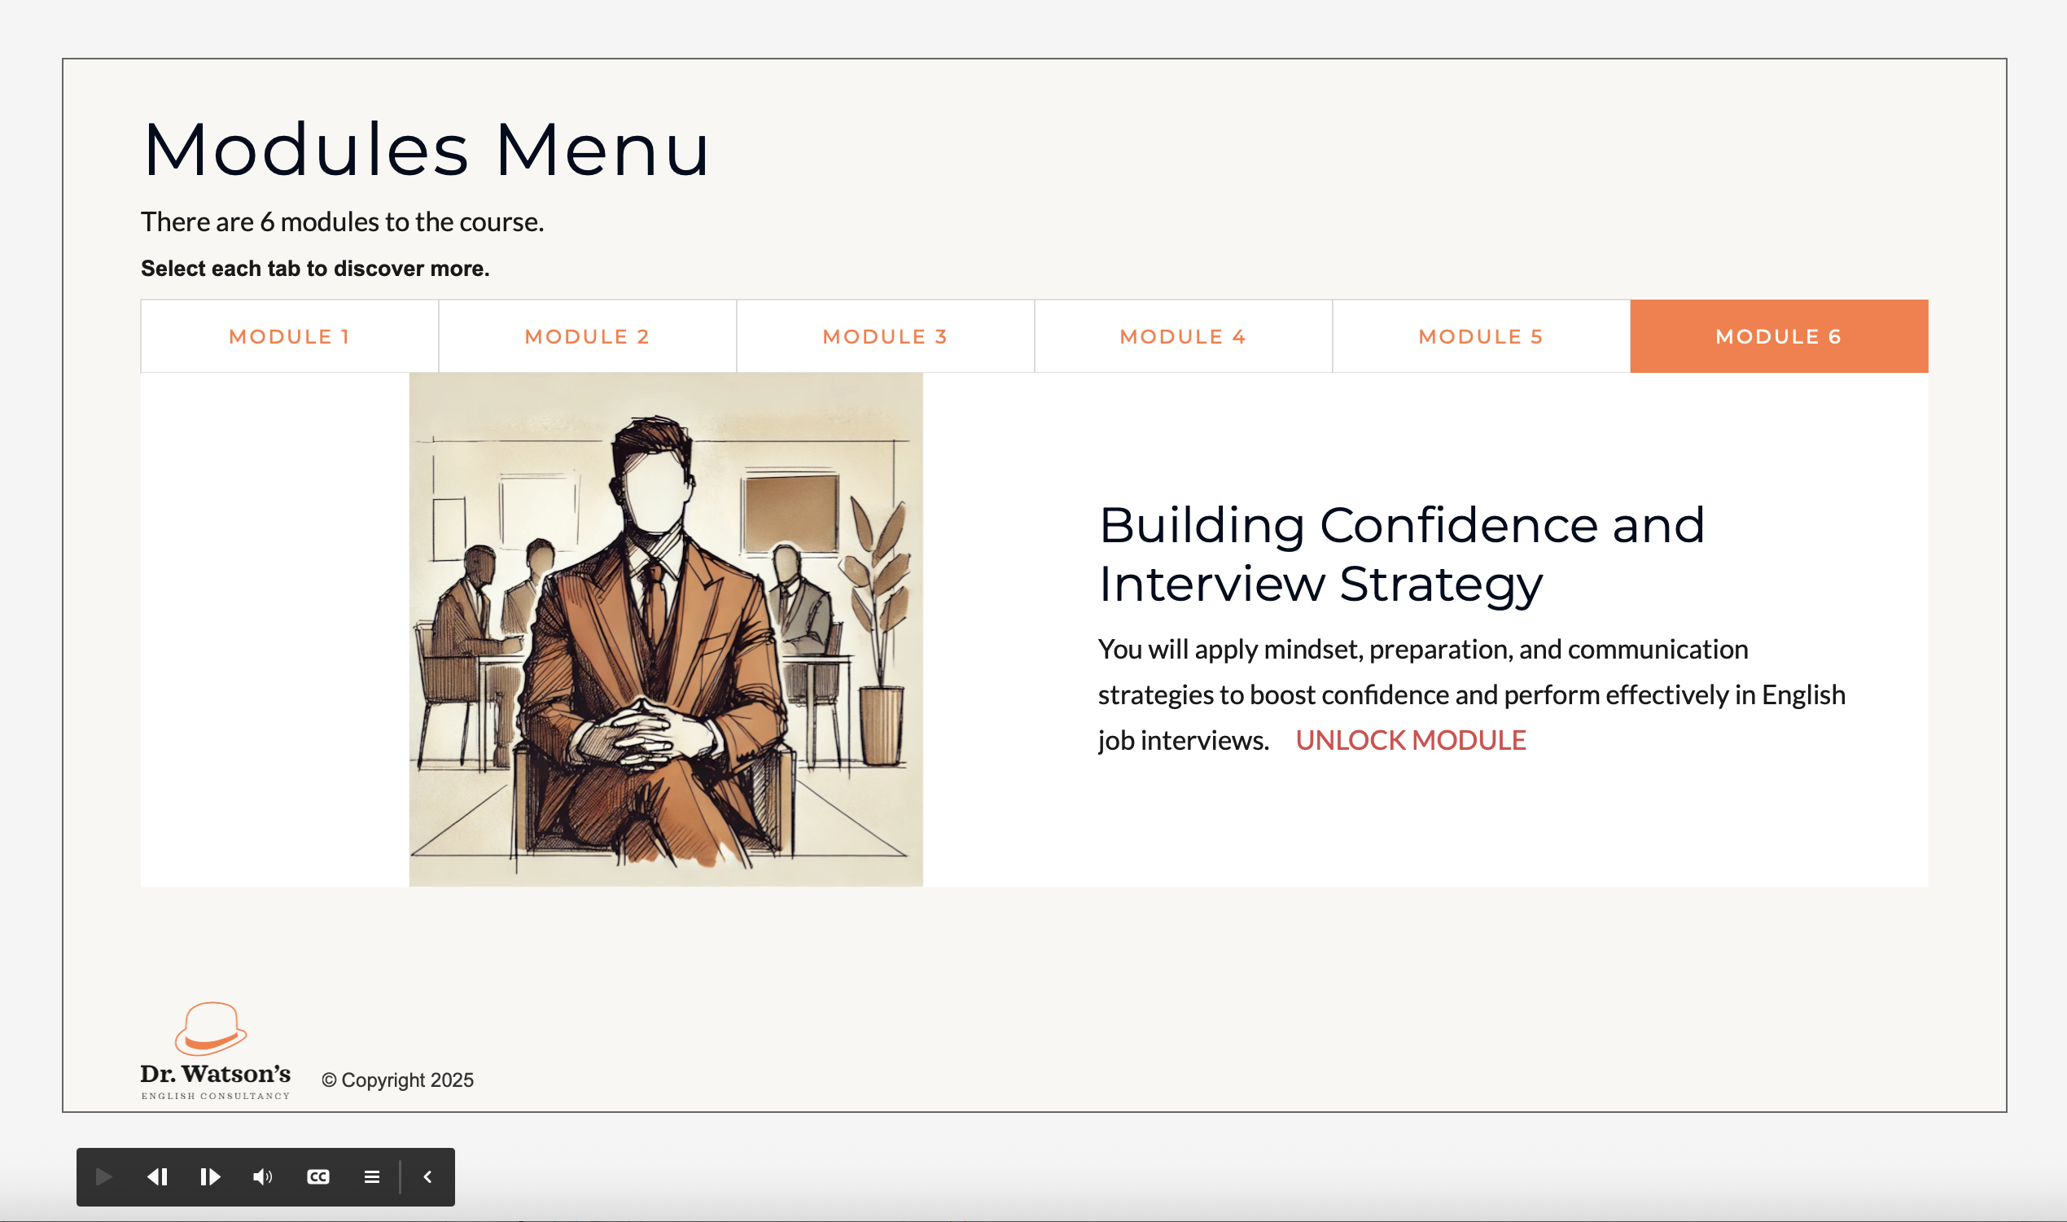
Task: Open the table of contents menu icon
Action: coord(372,1176)
